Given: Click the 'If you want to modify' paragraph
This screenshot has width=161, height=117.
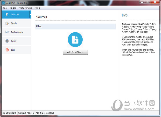Looking at the screenshot, I should [138, 41].
